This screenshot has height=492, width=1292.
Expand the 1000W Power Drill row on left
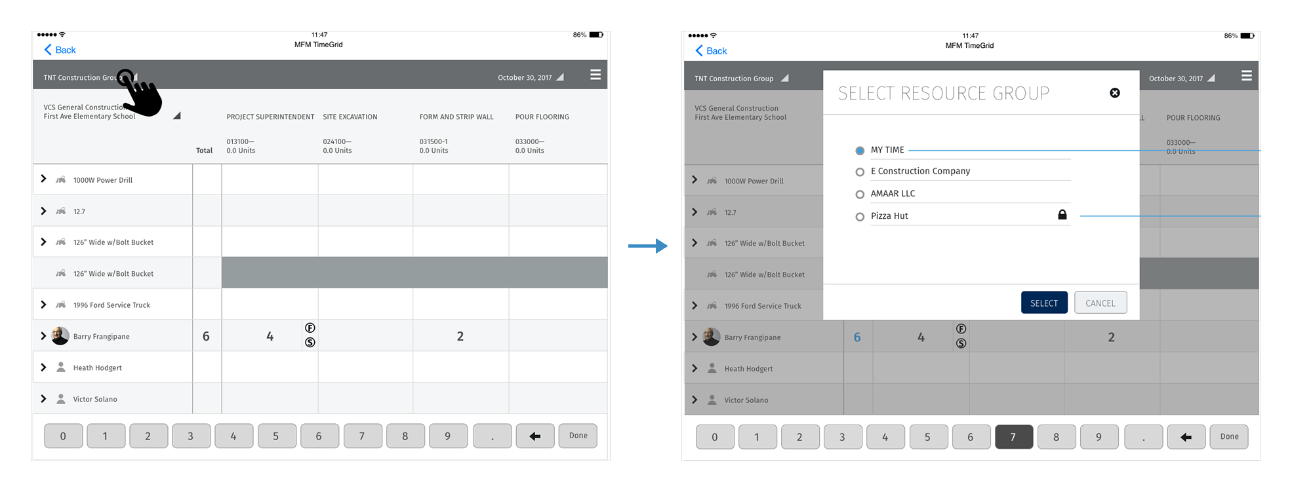tap(43, 179)
